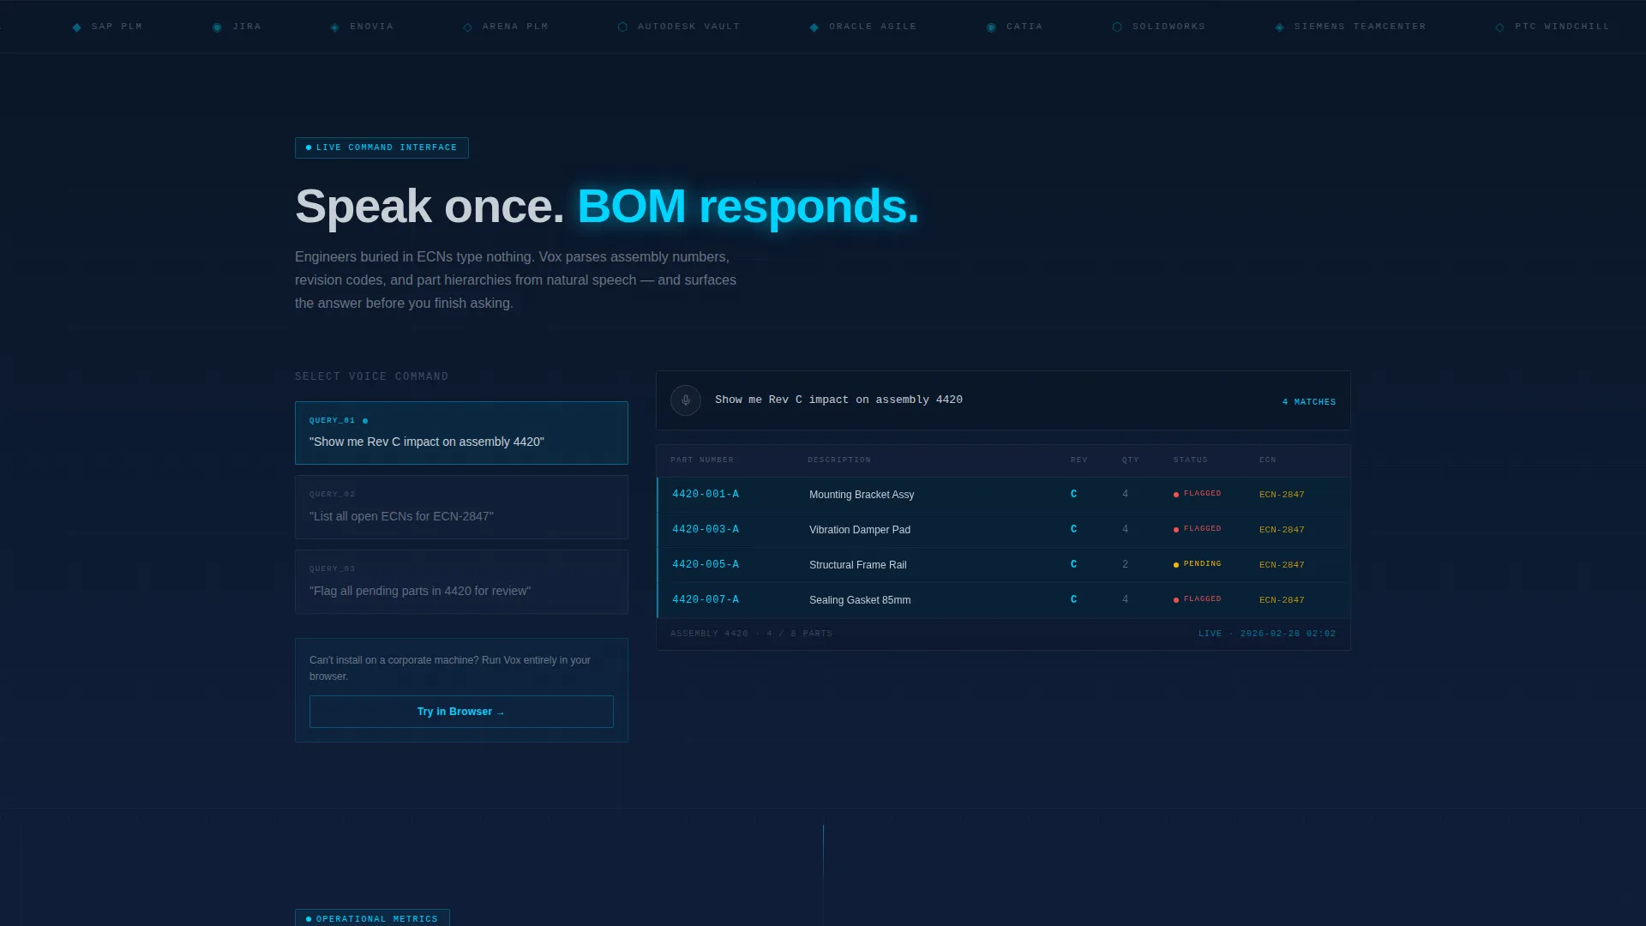Click ECN-2847 in Sealing Gasket 85mm row

click(1282, 600)
